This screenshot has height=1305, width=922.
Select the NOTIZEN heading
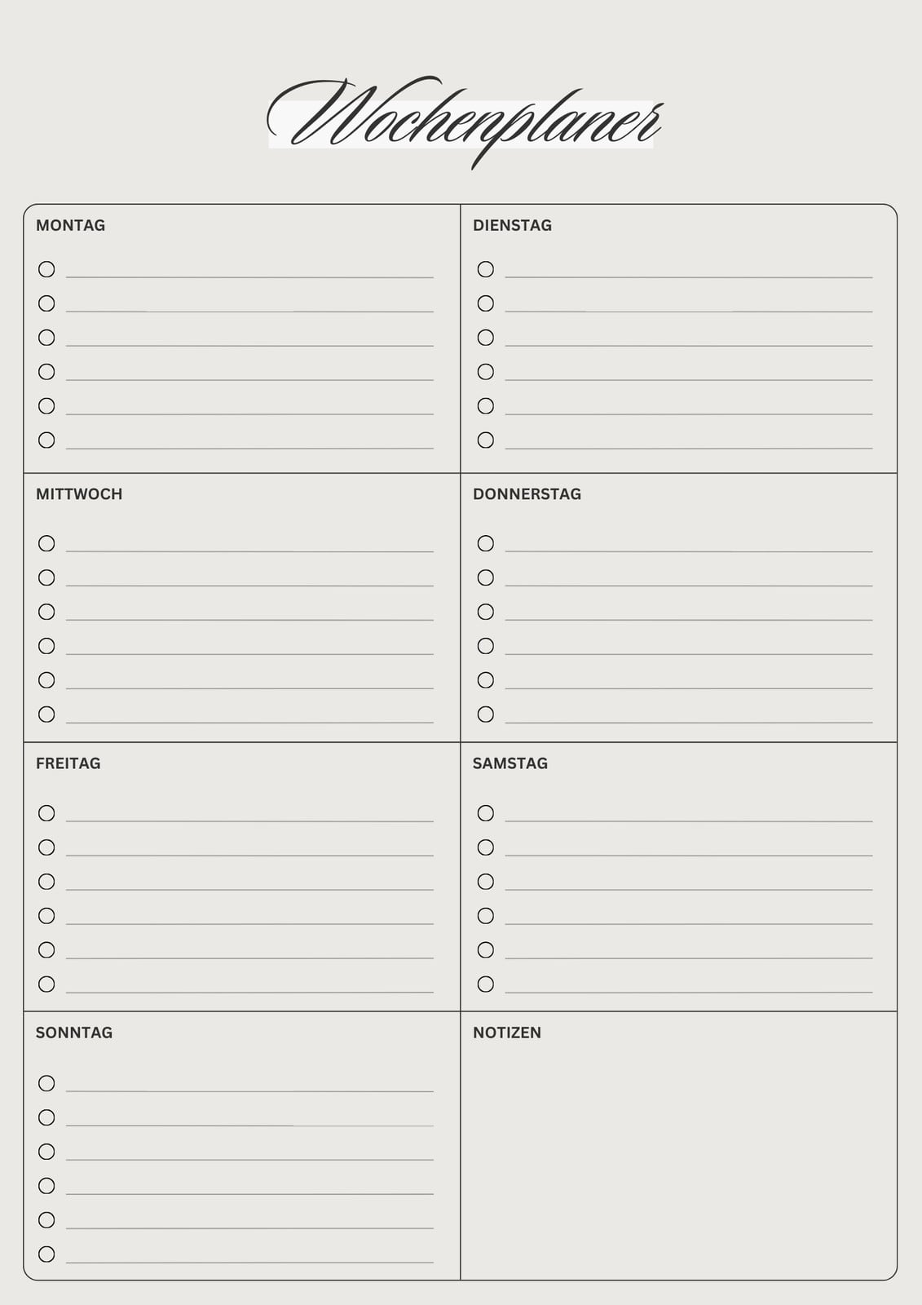[507, 1033]
